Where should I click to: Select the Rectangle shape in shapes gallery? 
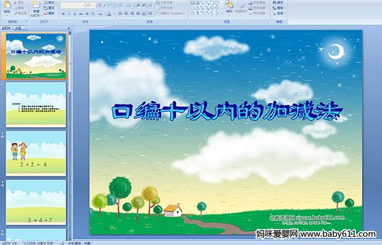tap(212, 3)
